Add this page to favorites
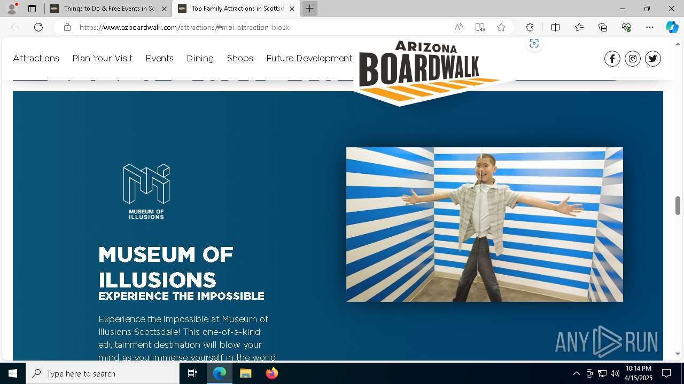 [x=501, y=27]
